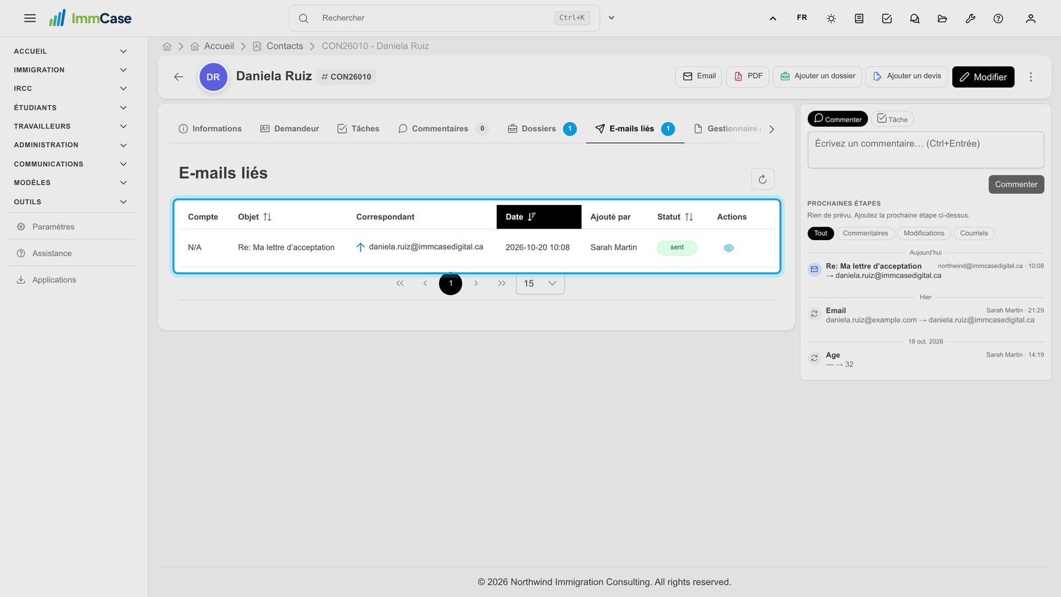Open the rows-per-page 15 dropdown
The width and height of the screenshot is (1061, 597).
point(540,283)
